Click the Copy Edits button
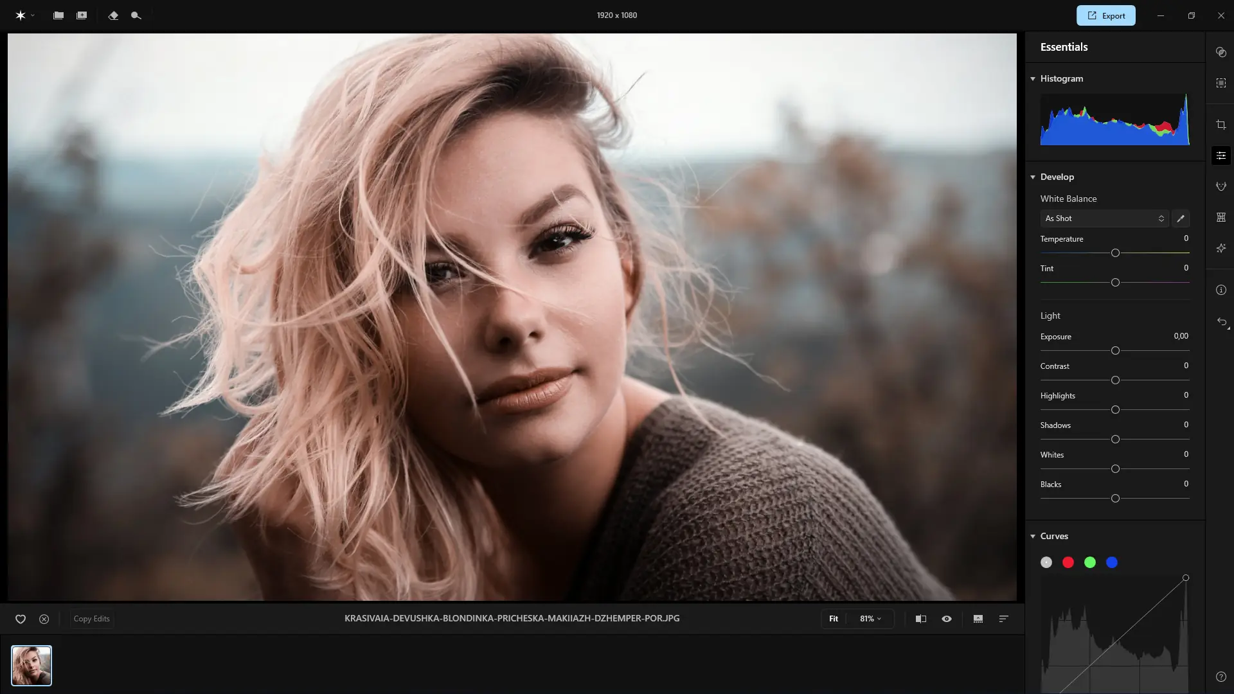Image resolution: width=1234 pixels, height=694 pixels. (91, 619)
